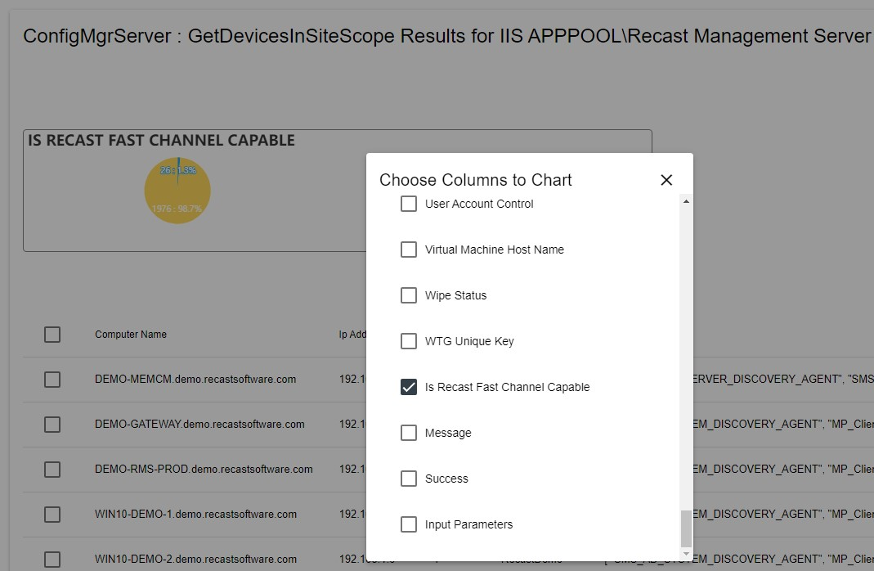Click the select-all checkbox in table header

[52, 335]
